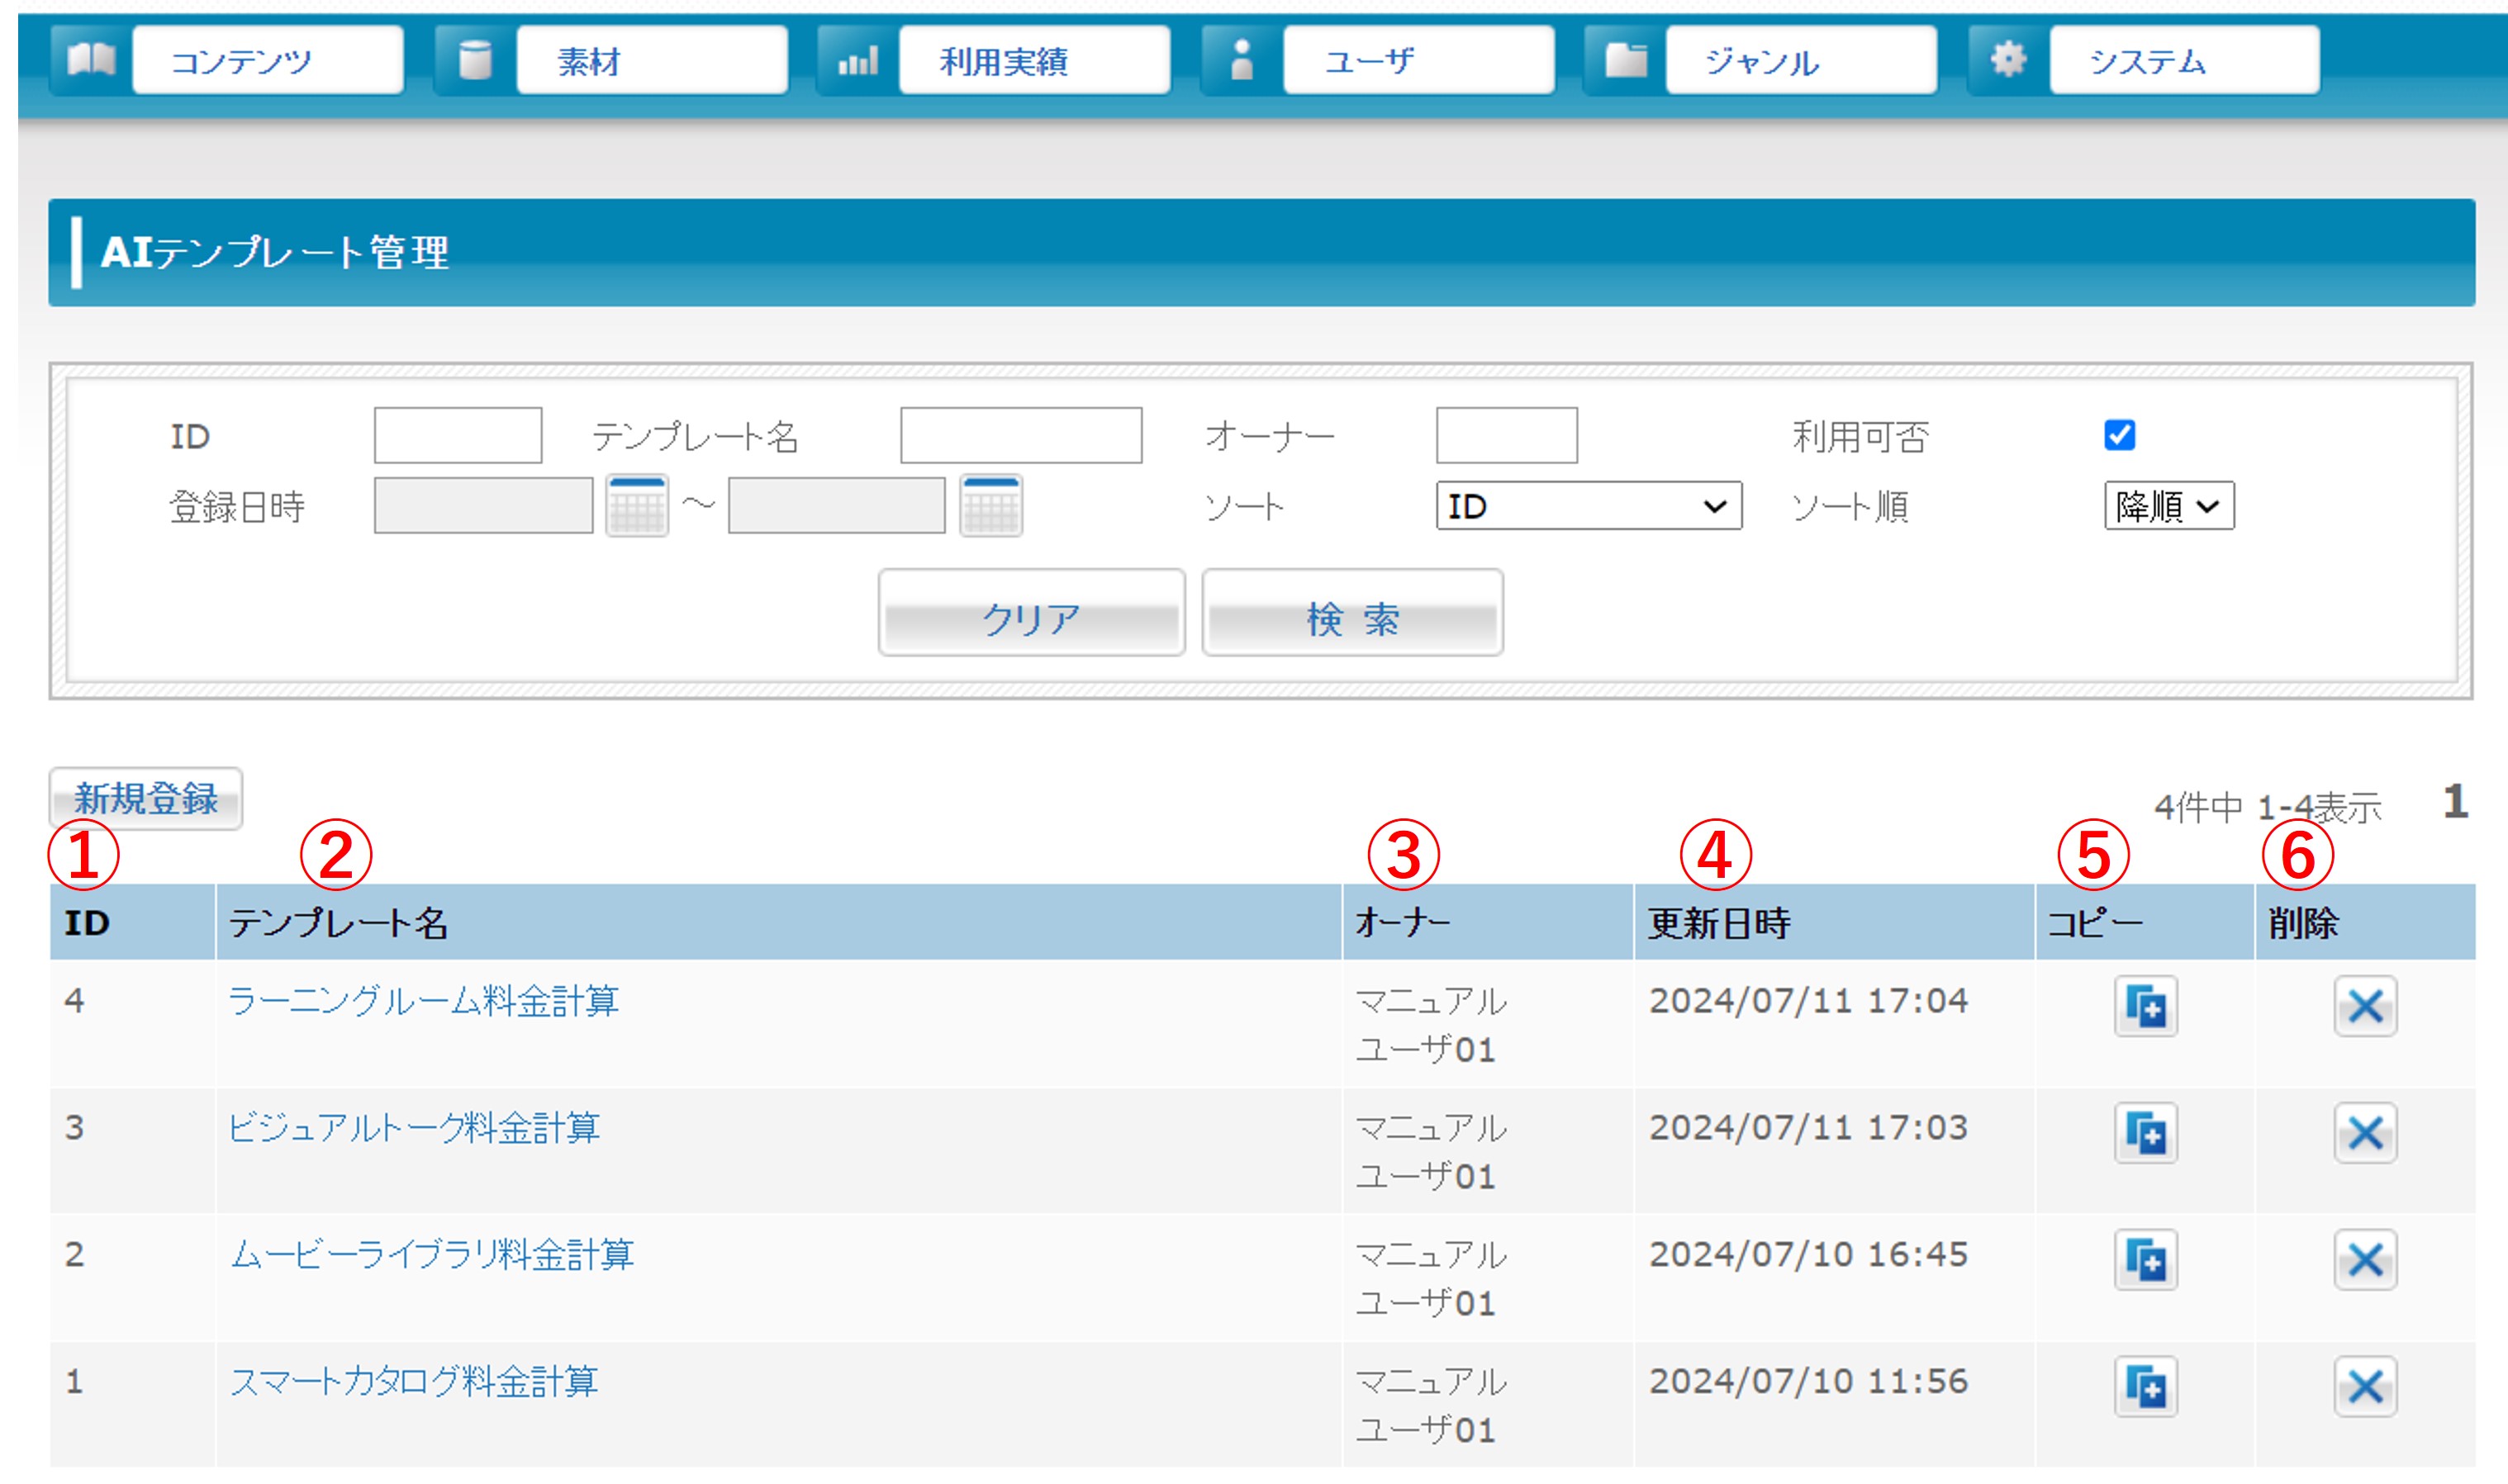Delete the ラーニングルーム料金計算 template
The width and height of the screenshot is (2508, 1484).
click(2365, 1006)
